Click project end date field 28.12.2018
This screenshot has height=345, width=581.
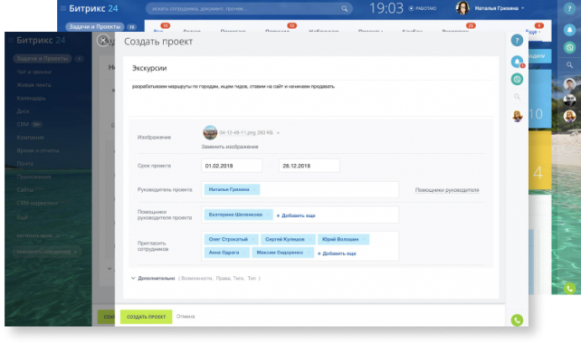tap(309, 166)
